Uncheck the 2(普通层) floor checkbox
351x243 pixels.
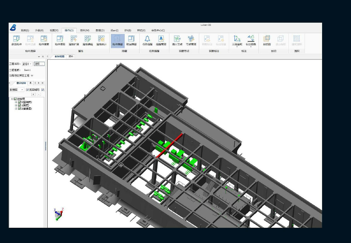(20, 109)
